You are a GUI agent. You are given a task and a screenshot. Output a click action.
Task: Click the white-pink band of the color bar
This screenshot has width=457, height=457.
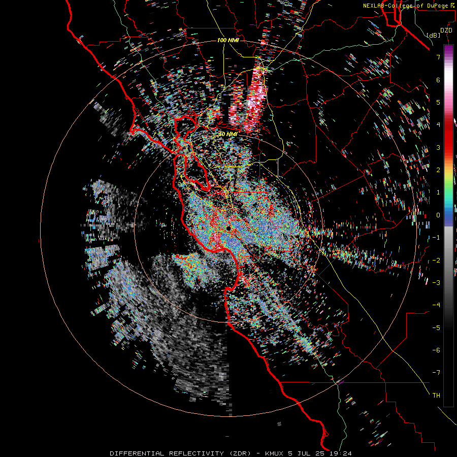(448, 76)
